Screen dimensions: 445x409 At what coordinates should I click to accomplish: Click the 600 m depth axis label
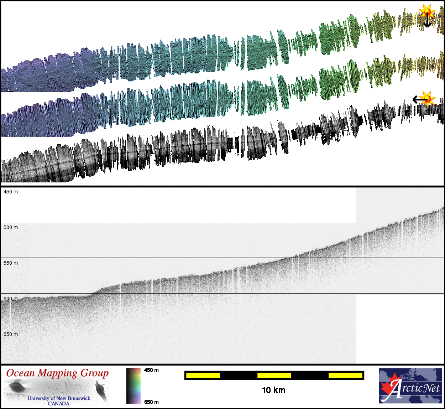[x=11, y=299]
